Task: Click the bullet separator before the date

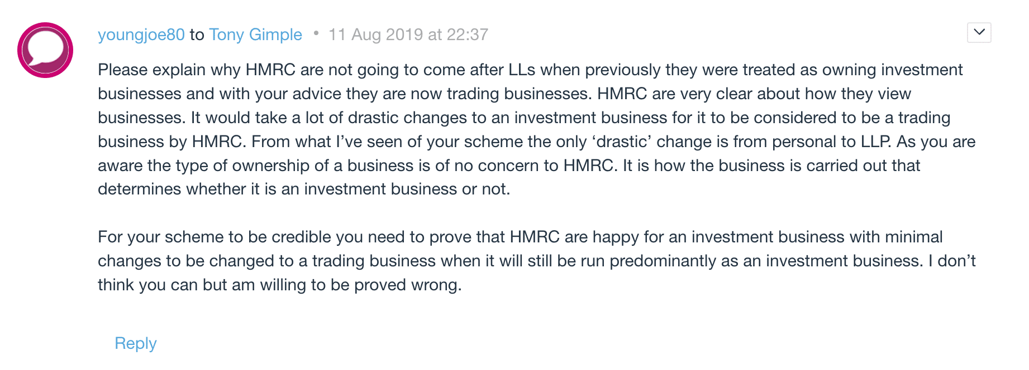Action: tap(316, 33)
